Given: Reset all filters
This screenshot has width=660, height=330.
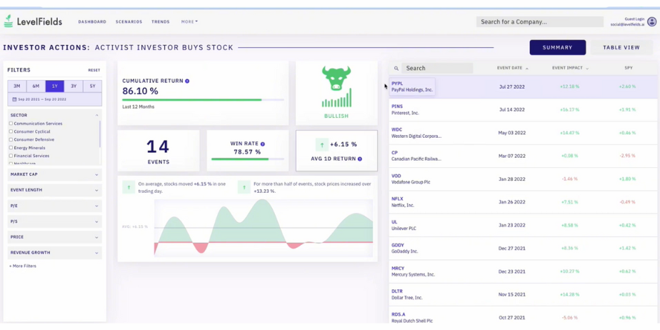Looking at the screenshot, I should 94,70.
